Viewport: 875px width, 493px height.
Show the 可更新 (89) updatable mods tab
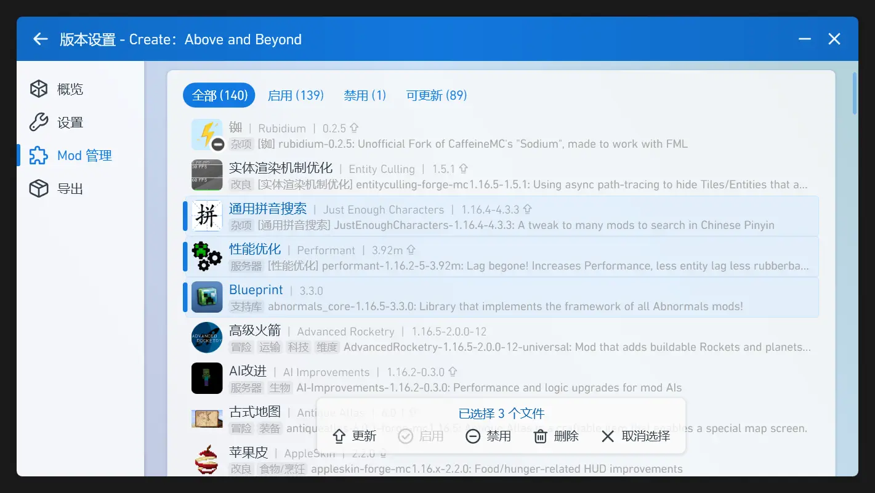[x=437, y=95]
